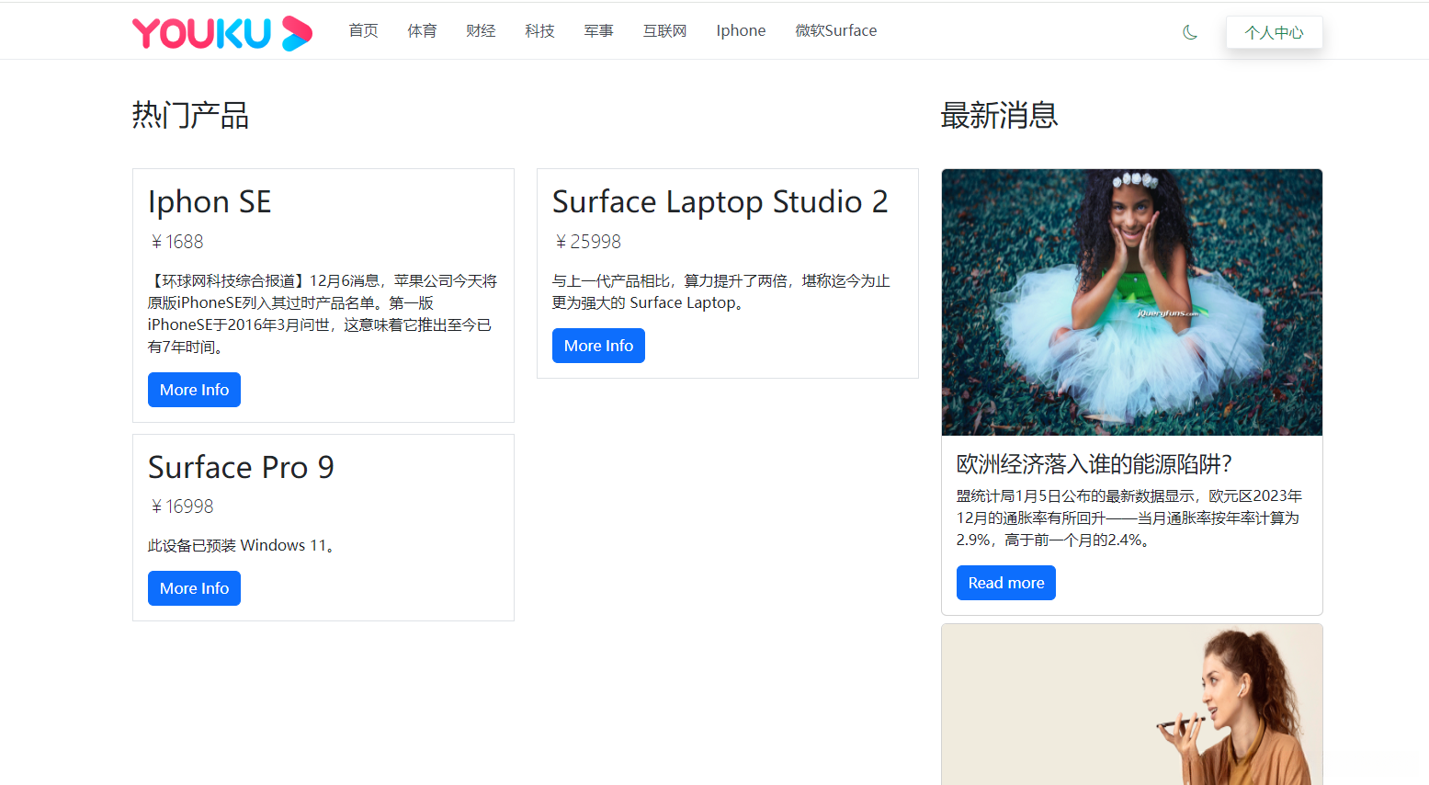Click the YOUKU logo

[x=222, y=33]
